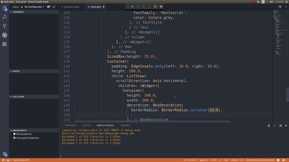The height and width of the screenshot is (162, 289).
Task: Click the unsaved dot on the main.dart tab
Action: [x=103, y=7]
